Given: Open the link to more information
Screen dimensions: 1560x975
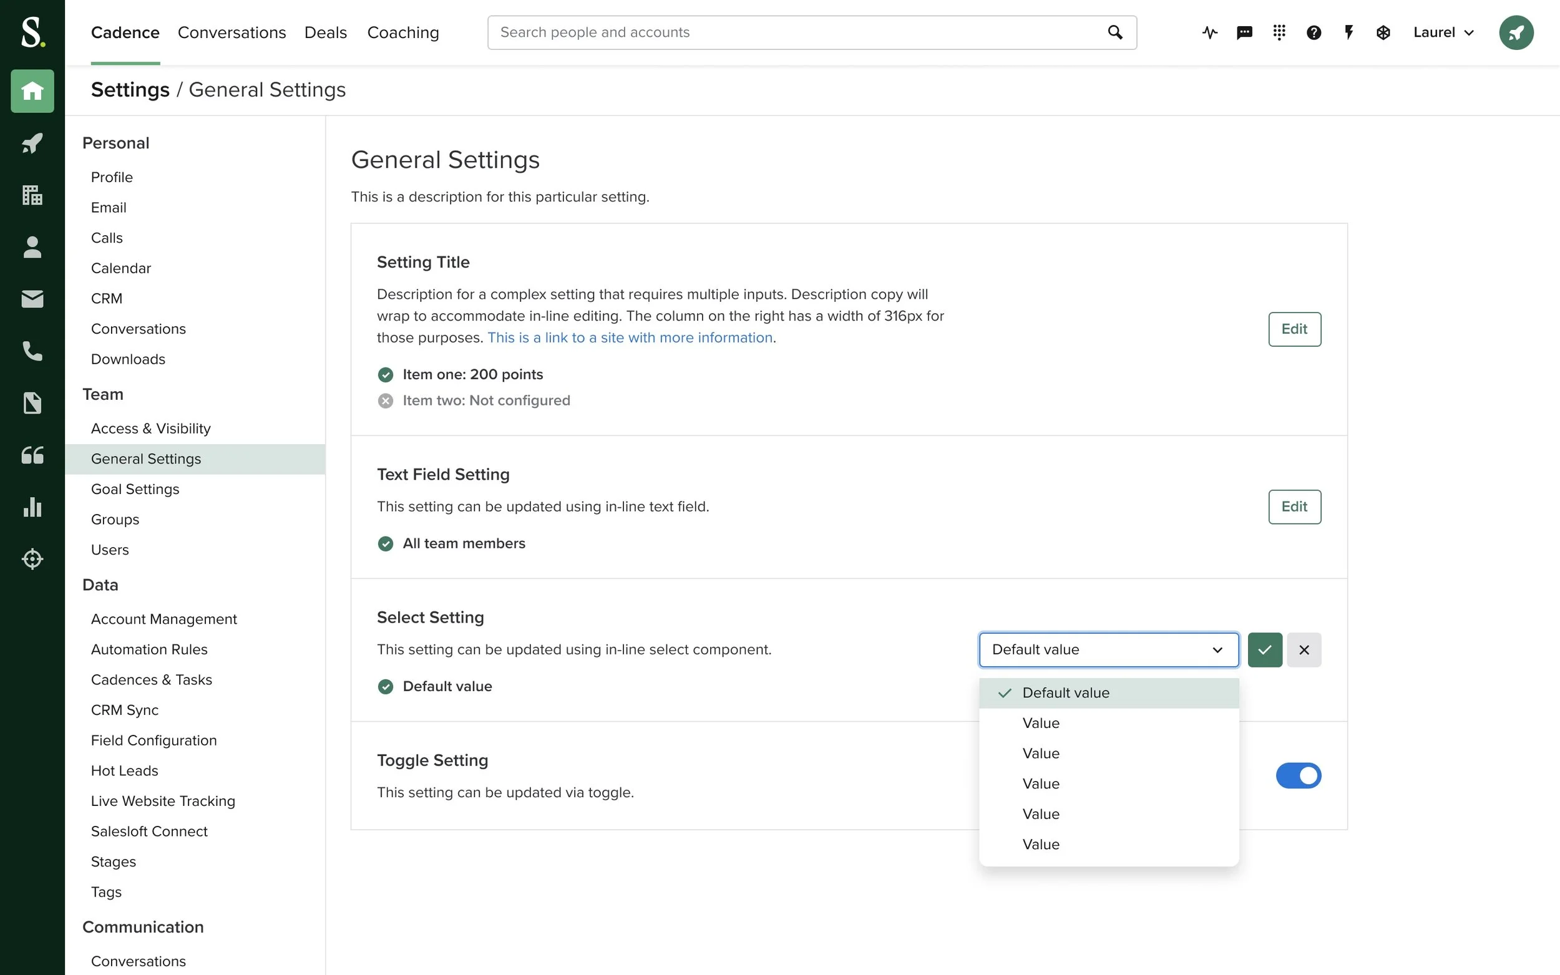Looking at the screenshot, I should coord(630,338).
